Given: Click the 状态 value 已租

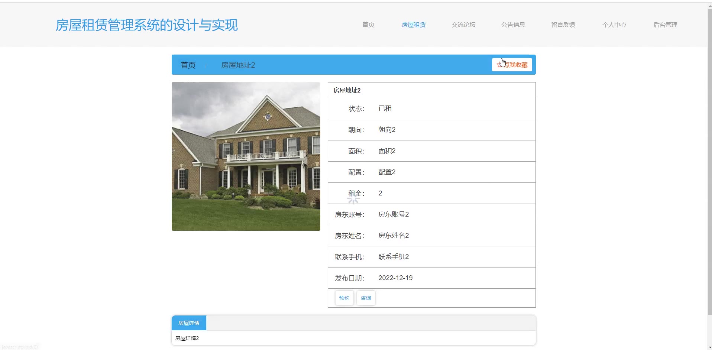Looking at the screenshot, I should pos(385,108).
